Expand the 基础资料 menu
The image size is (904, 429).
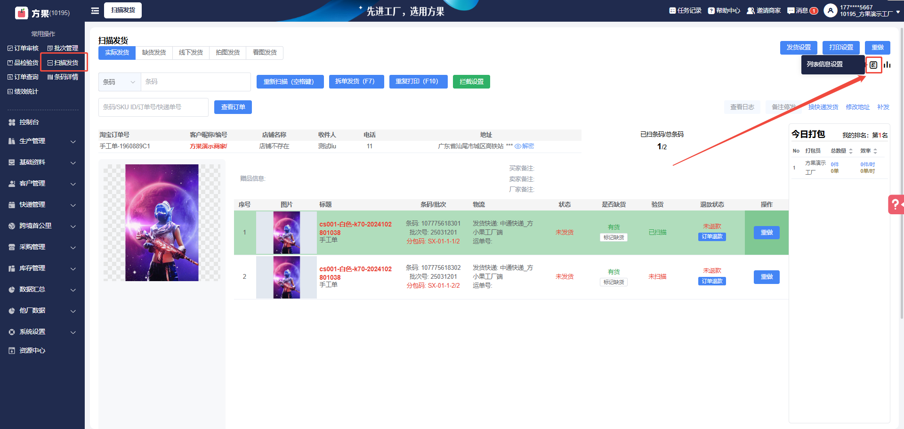click(42, 162)
